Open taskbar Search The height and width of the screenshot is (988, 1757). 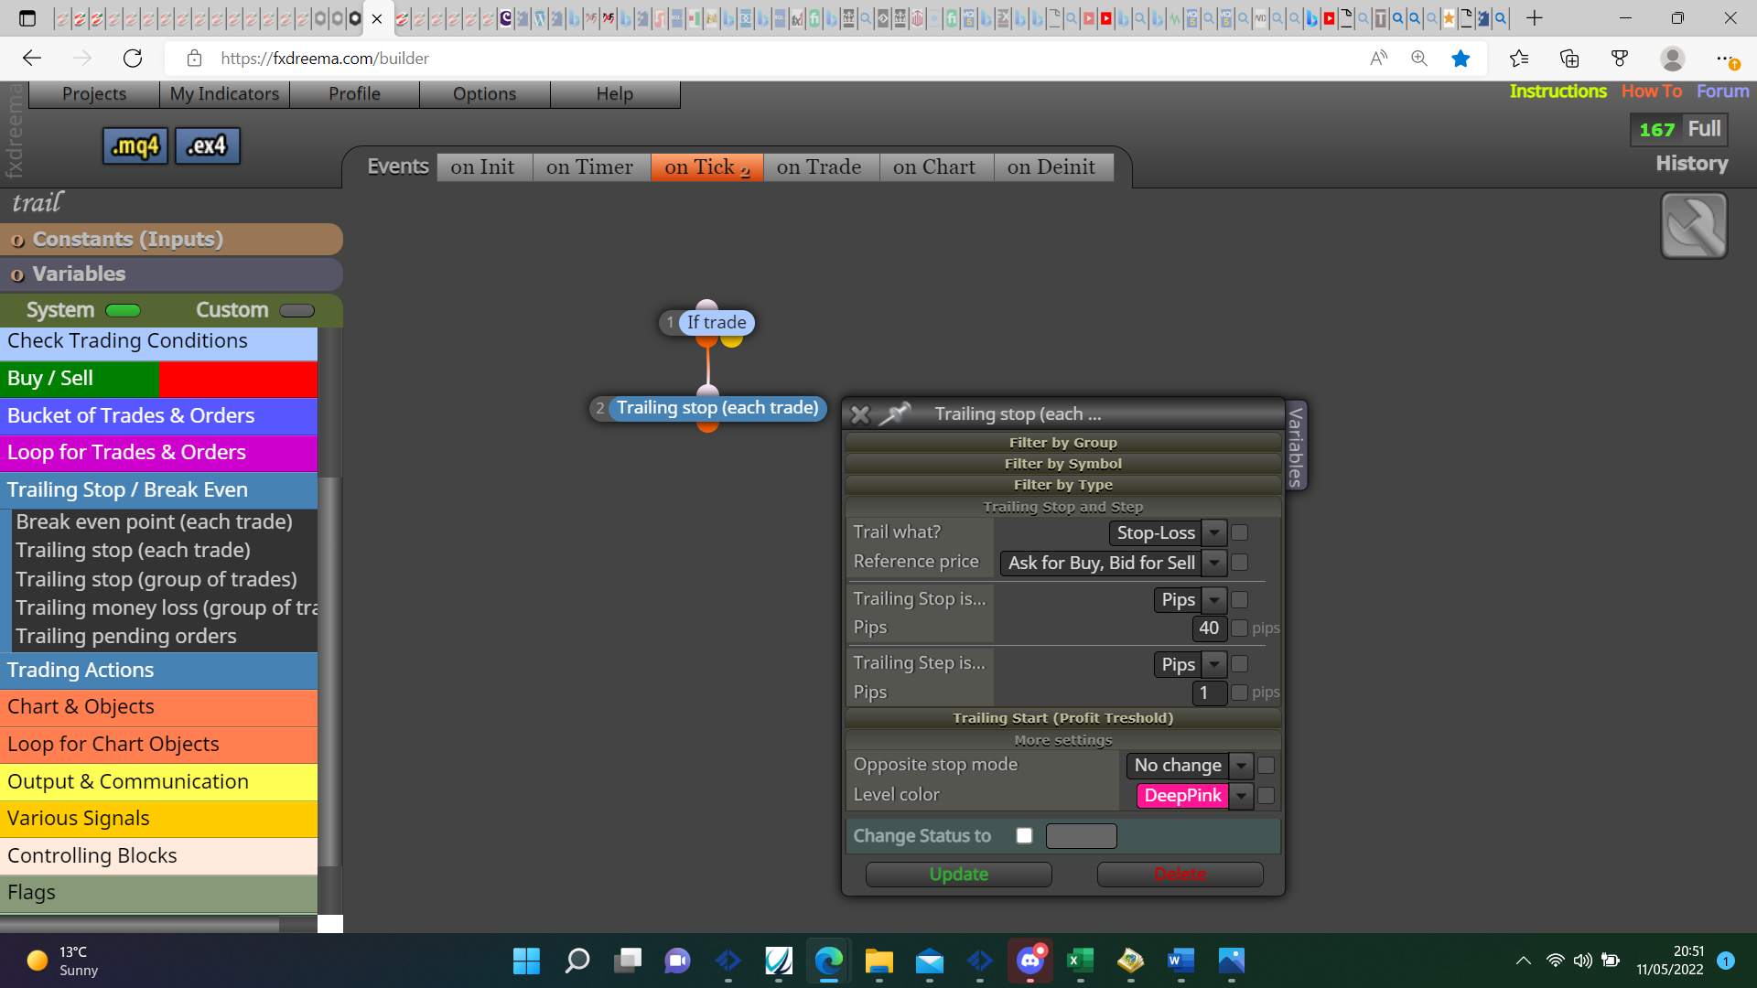click(577, 961)
